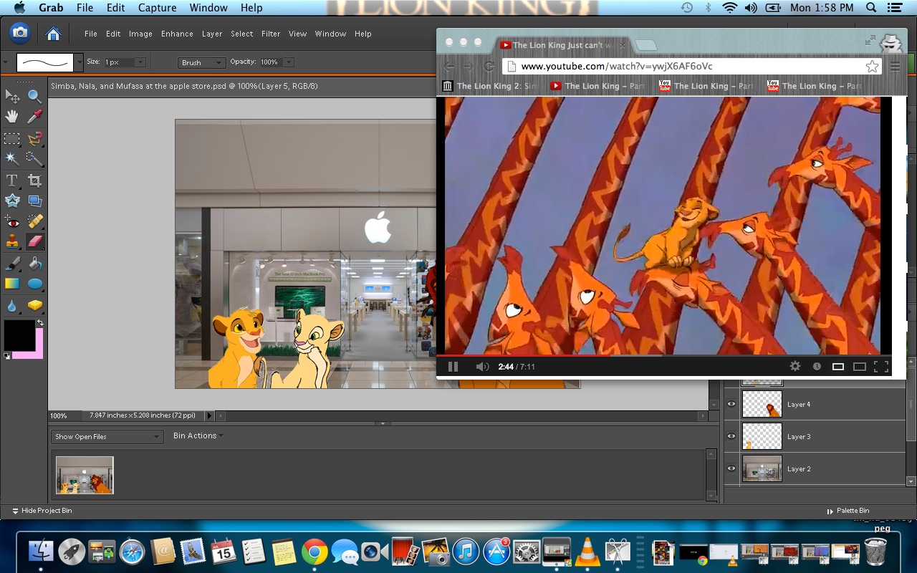Pick the Eyedropper tool
917x573 pixels.
point(34,116)
